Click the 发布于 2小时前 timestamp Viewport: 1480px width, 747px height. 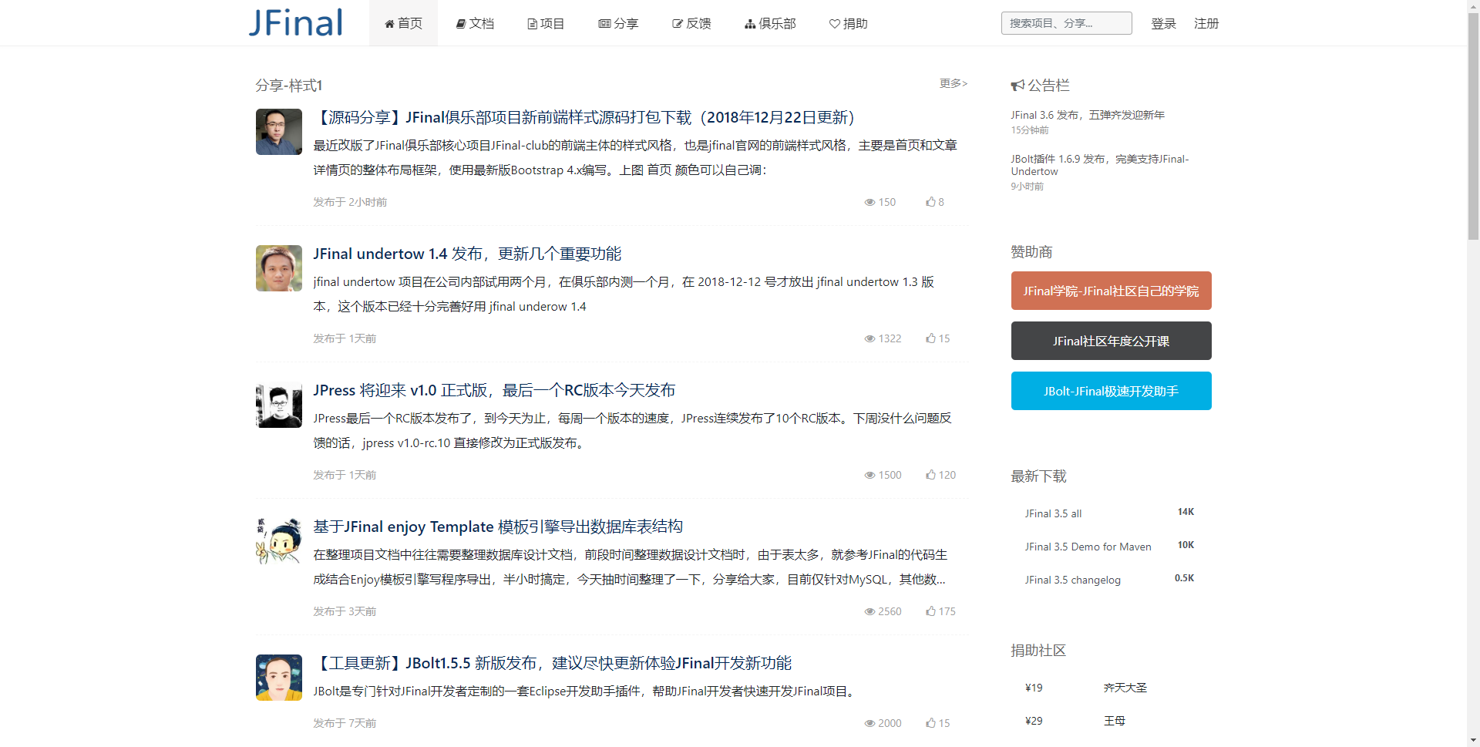point(350,202)
